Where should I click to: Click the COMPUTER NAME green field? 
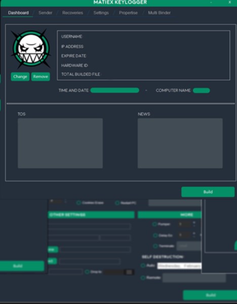pyautogui.click(x=202, y=90)
